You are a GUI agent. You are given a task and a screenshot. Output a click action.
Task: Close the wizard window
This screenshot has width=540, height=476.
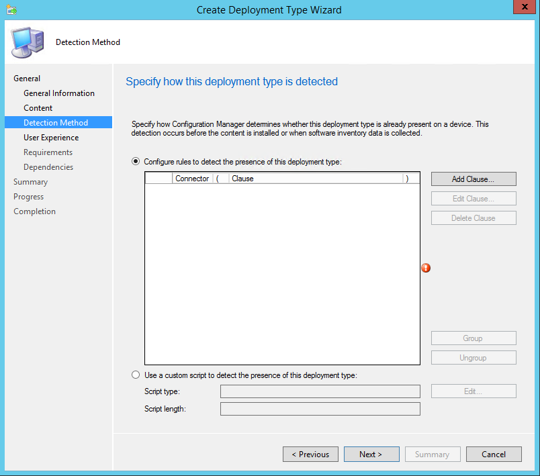525,7
